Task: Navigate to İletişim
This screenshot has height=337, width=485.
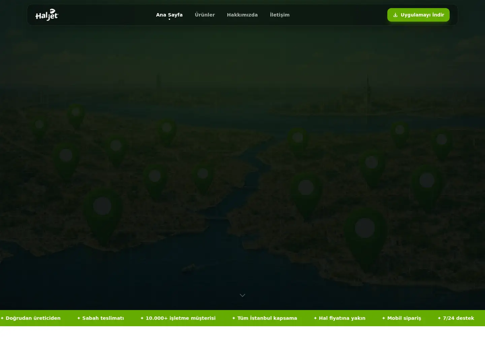Action: 280,15
